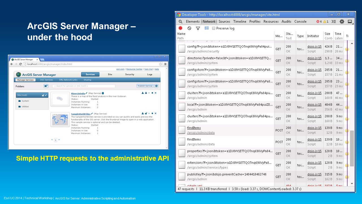Screen dimensions: 362x204
Task: Sort requests by the Initiator column header
Action: [x=314, y=36]
